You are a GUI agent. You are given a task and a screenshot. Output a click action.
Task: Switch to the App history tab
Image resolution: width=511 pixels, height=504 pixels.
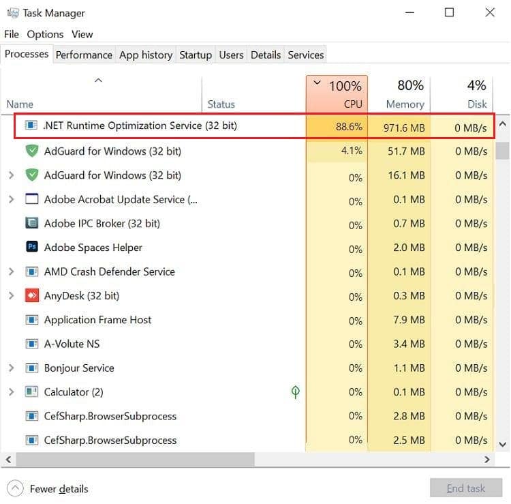click(x=146, y=55)
